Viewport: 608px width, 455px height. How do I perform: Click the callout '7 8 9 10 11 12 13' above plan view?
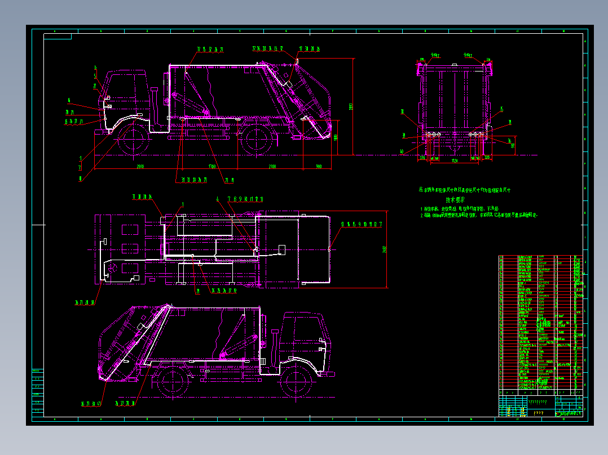coord(245,199)
